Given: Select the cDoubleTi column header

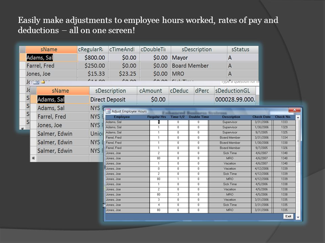Looking at the screenshot, I should (155, 49).
